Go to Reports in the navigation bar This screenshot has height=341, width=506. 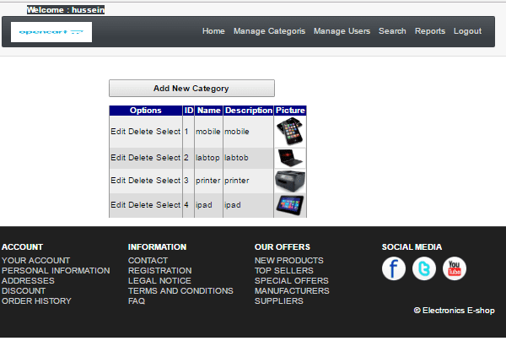pyautogui.click(x=430, y=31)
